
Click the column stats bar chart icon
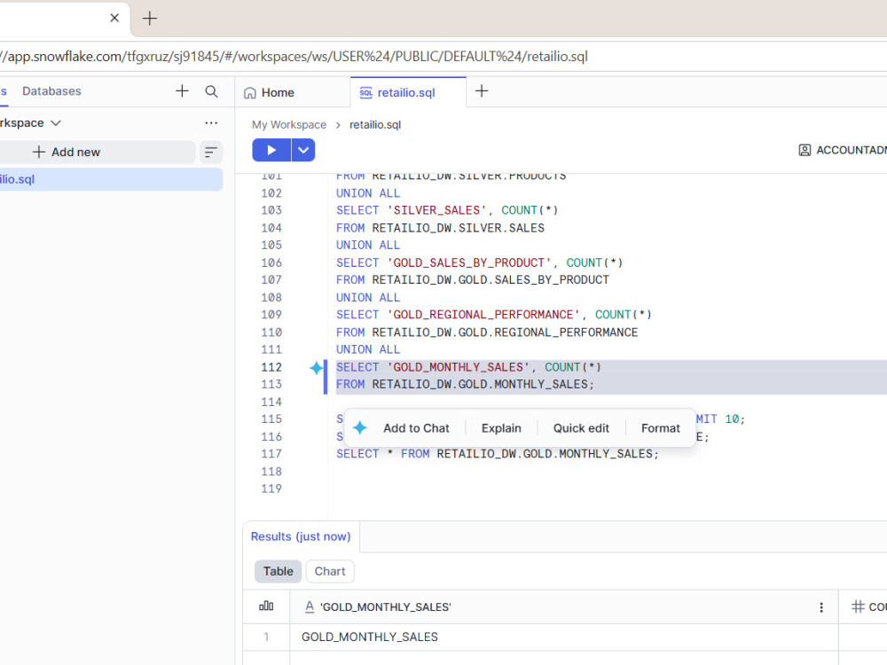coord(266,606)
